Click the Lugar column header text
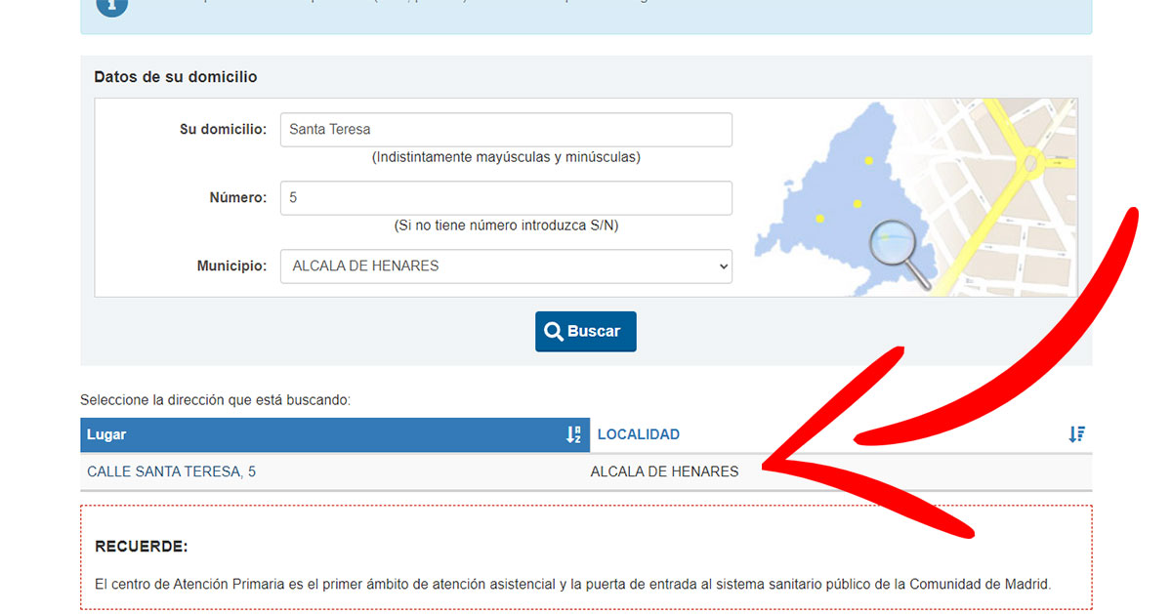The width and height of the screenshot is (1172, 614). [x=106, y=434]
